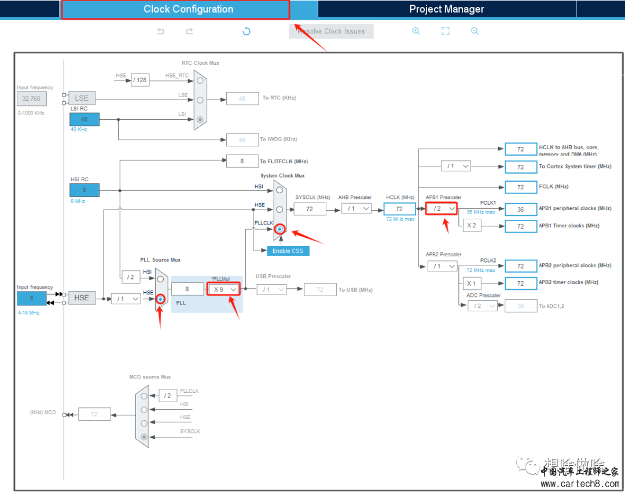Click the APB2 timer clocks 72 field
This screenshot has width=625, height=493.
click(x=521, y=284)
